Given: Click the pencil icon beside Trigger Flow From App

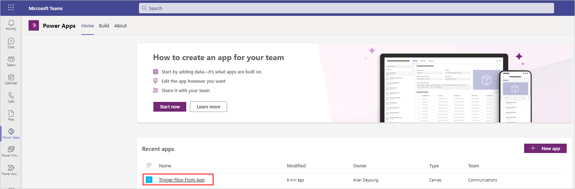Looking at the screenshot, I should (x=149, y=179).
